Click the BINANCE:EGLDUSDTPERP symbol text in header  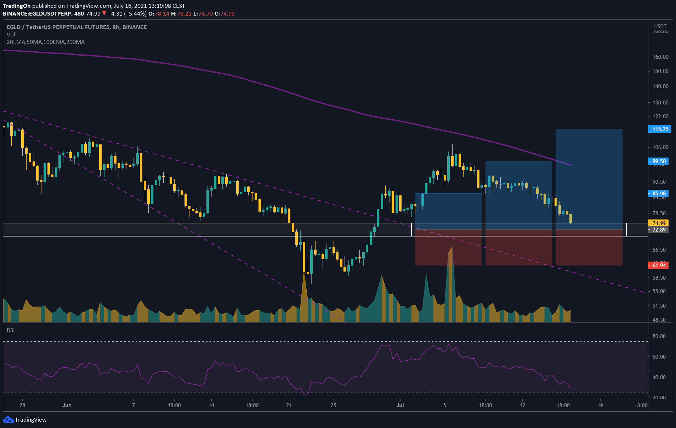click(37, 13)
